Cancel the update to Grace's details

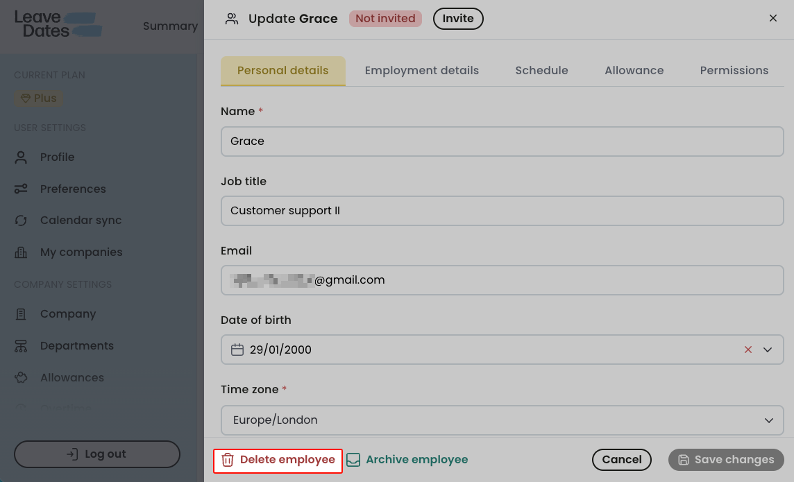pos(621,460)
